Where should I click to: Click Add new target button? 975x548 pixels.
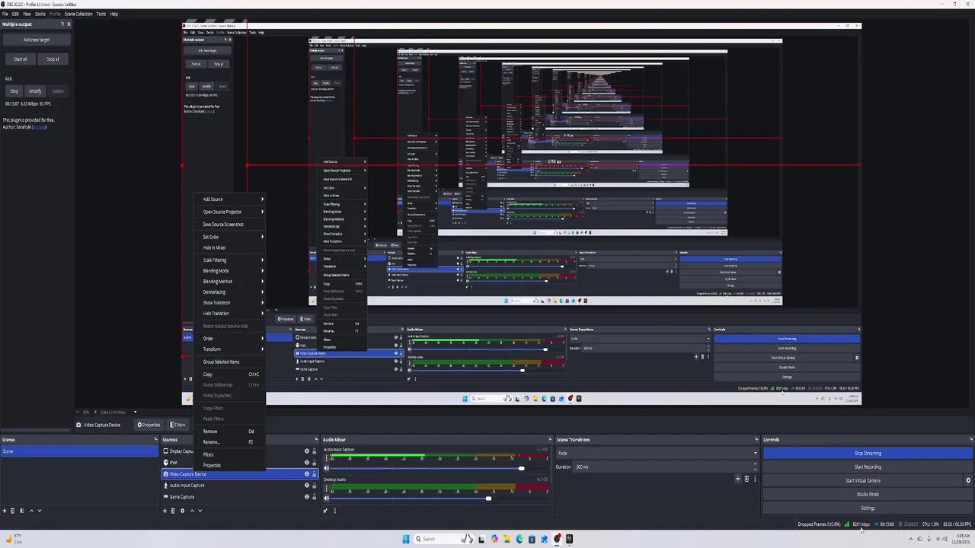click(x=37, y=40)
